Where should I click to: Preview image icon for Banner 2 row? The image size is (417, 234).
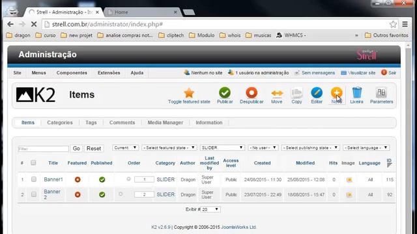coord(349,195)
